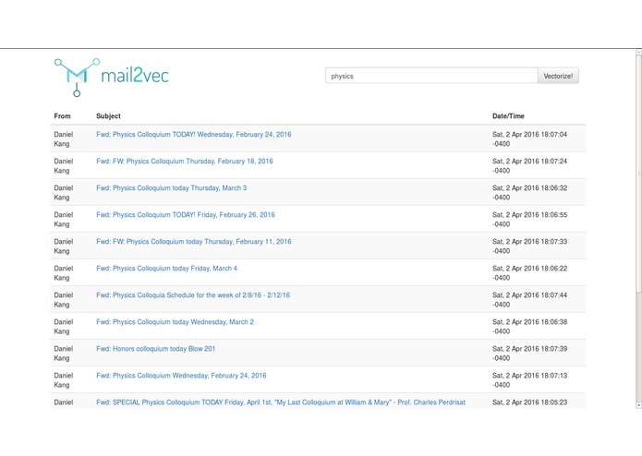
Task: Click the timestamp 18:05:23
Action: [x=529, y=402]
